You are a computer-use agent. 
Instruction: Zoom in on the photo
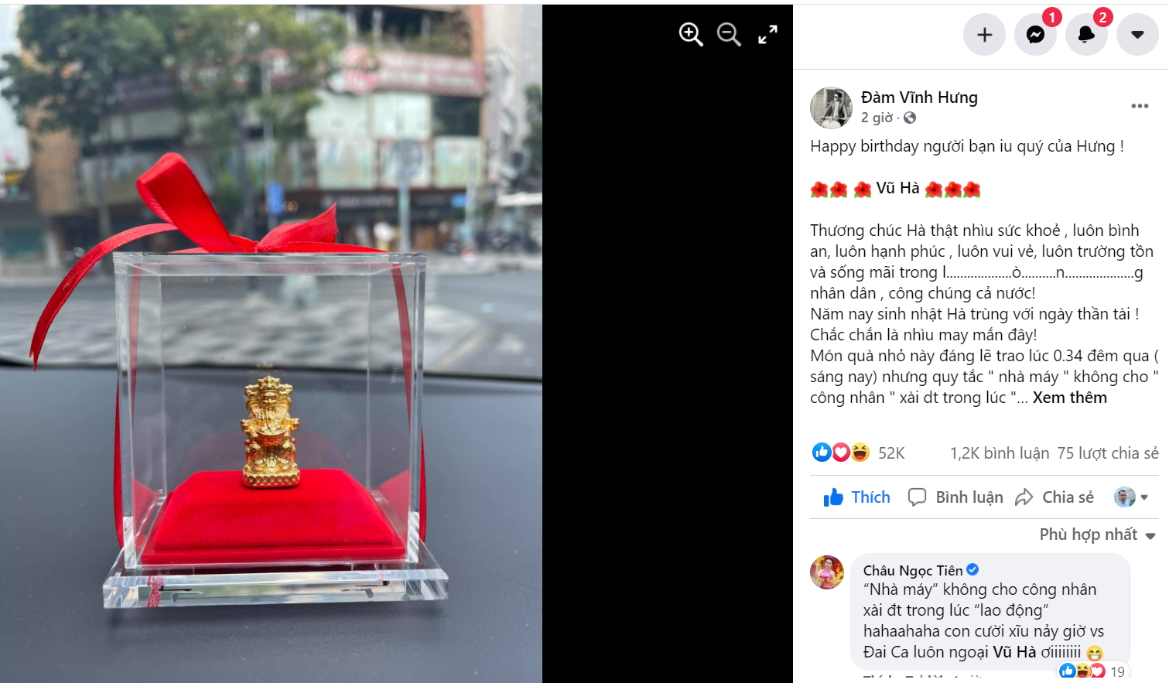click(x=690, y=34)
